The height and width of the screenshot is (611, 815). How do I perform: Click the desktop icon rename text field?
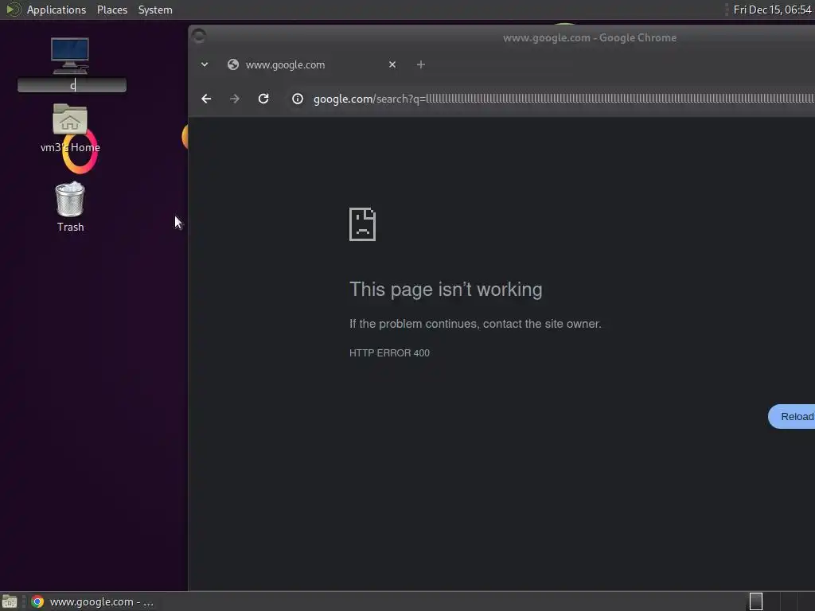tap(72, 85)
